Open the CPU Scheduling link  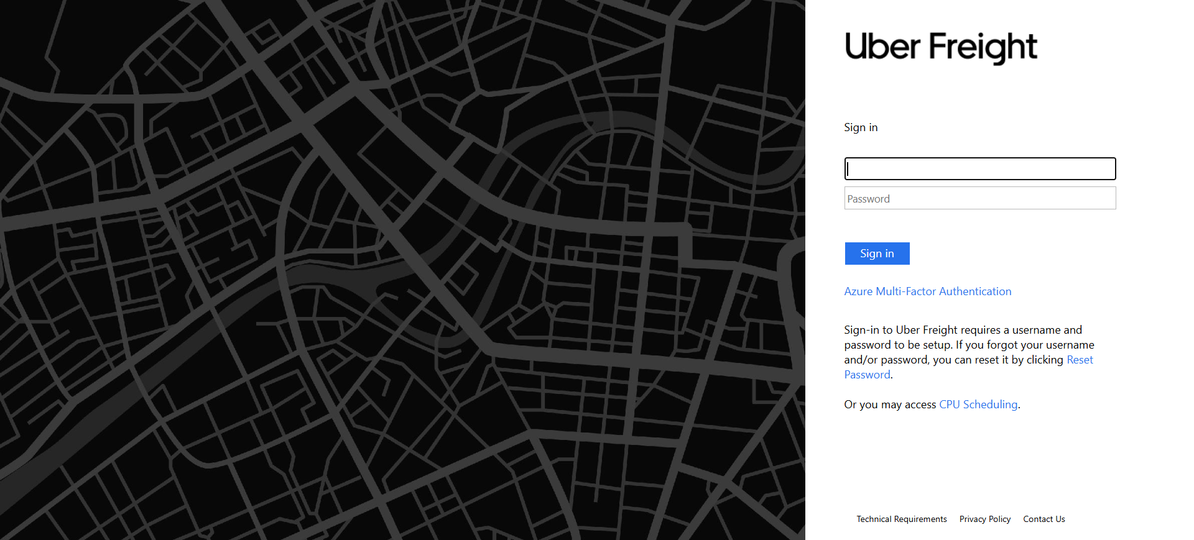coord(978,405)
